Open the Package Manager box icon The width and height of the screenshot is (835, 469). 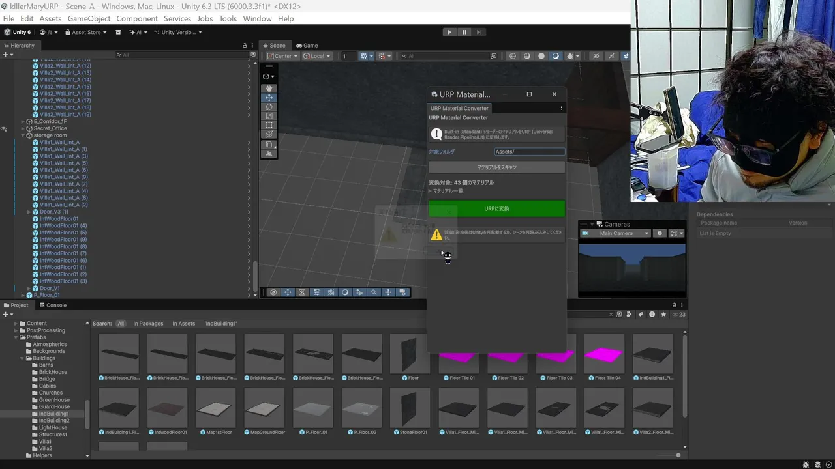click(x=118, y=32)
